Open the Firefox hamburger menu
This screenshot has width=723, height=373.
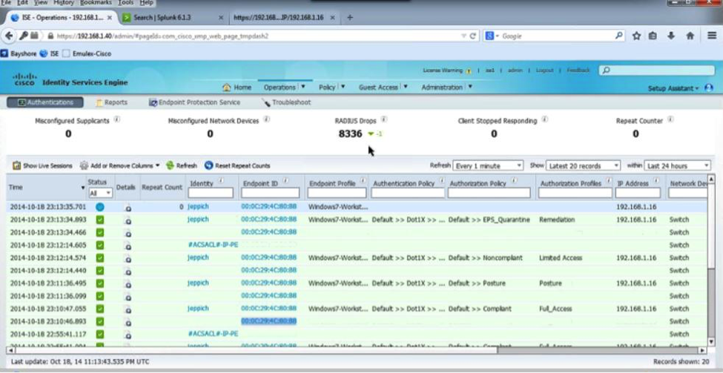click(x=711, y=36)
